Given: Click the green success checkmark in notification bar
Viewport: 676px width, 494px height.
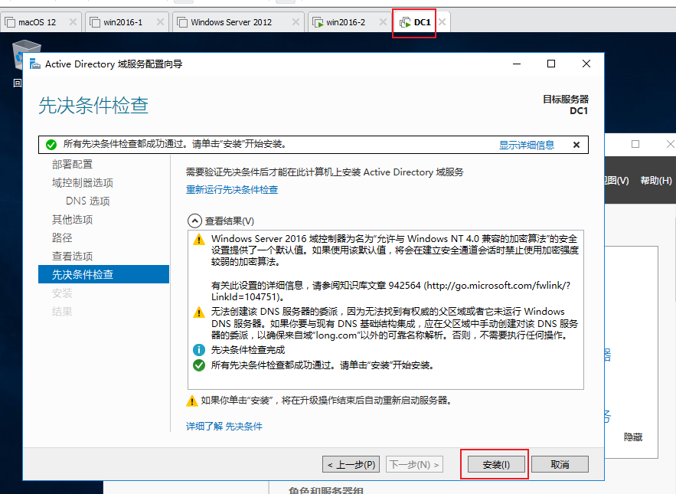Looking at the screenshot, I should tap(51, 145).
